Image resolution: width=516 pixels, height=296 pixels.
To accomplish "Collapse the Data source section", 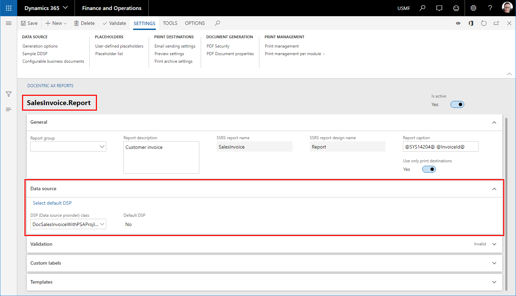I will (494, 189).
